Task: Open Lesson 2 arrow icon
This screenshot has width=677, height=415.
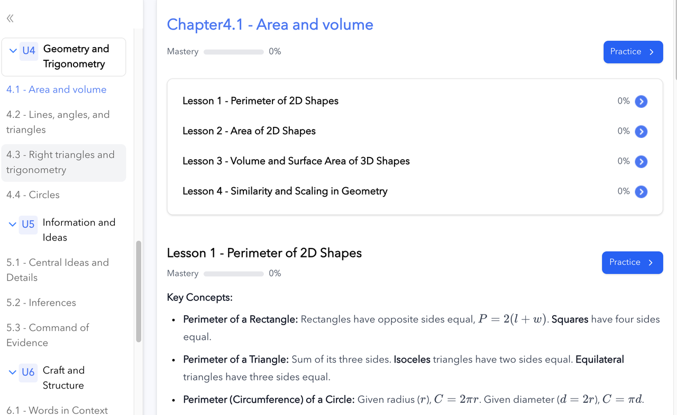Action: point(641,132)
